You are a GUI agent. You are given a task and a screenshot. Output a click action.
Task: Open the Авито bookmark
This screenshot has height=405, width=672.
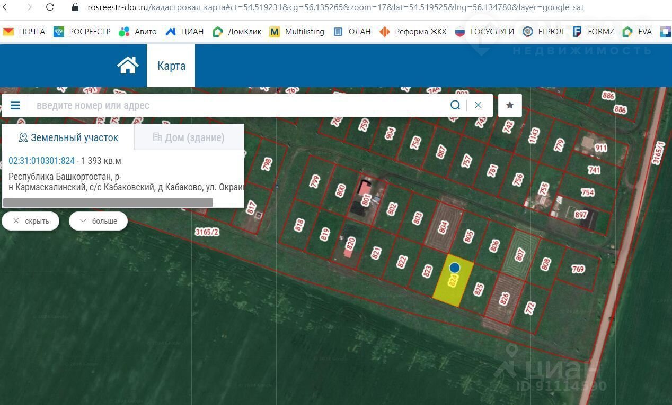[138, 32]
